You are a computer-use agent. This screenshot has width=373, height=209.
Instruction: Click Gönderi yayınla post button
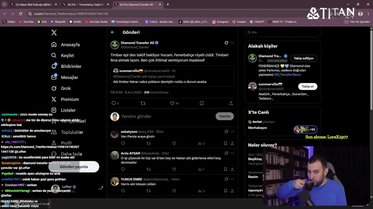coord(74,167)
